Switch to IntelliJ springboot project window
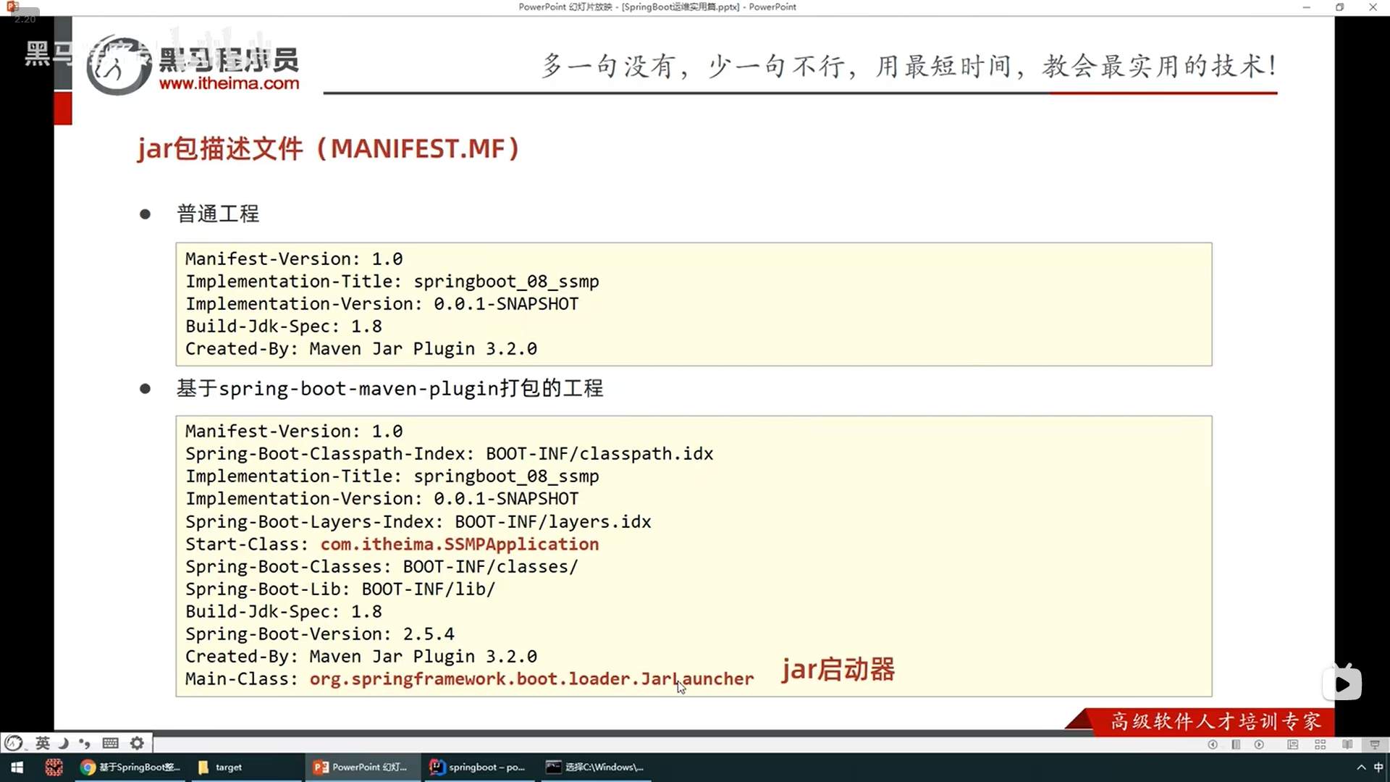 479,768
